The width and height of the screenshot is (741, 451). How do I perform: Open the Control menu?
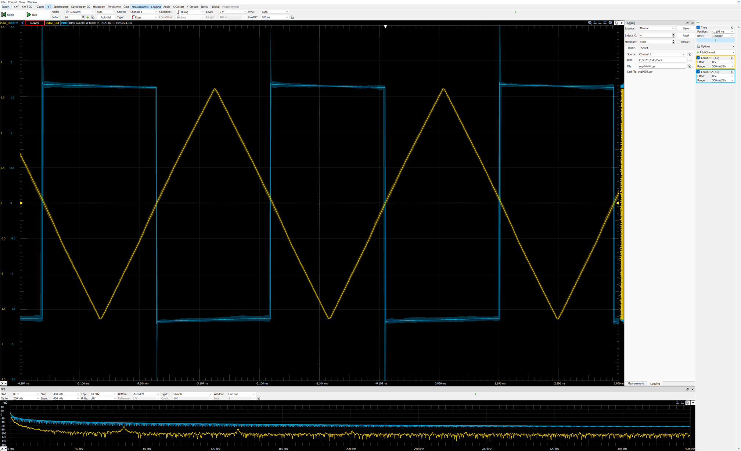(12, 2)
